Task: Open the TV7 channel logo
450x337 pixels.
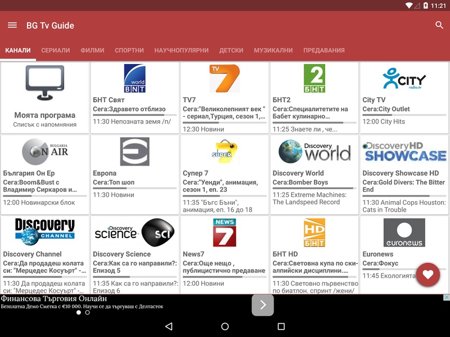Action: (224, 79)
